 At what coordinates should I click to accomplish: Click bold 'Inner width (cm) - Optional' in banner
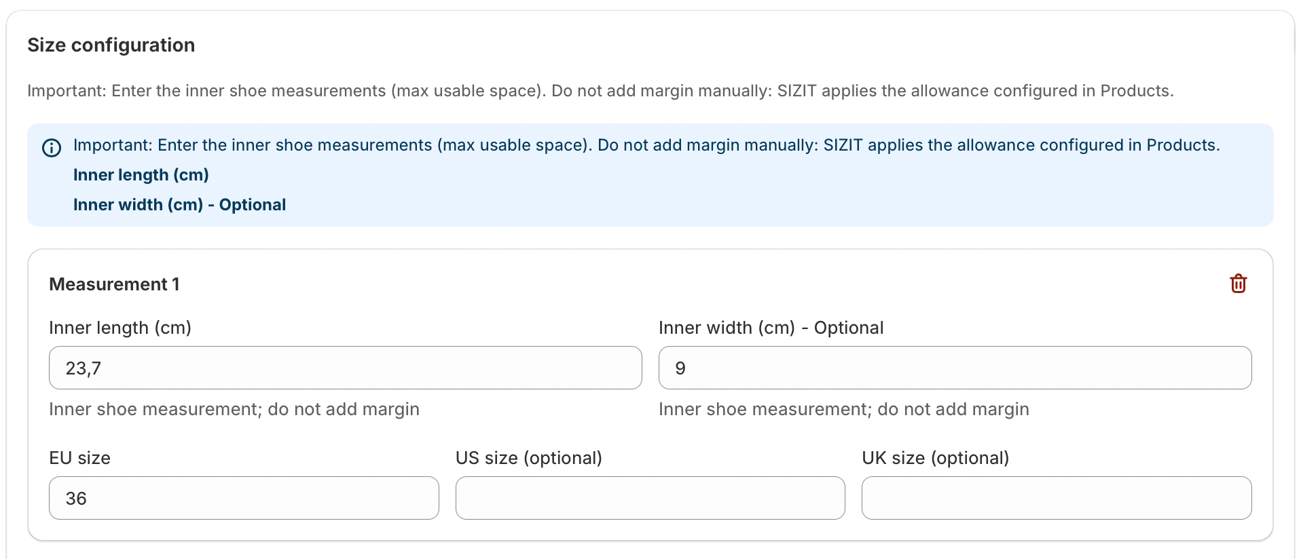pyautogui.click(x=179, y=205)
